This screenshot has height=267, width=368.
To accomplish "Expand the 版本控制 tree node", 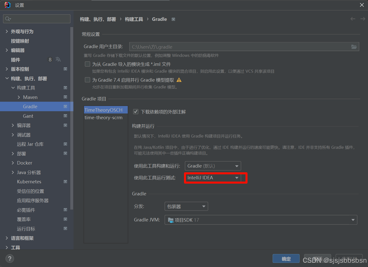I will (x=7, y=69).
